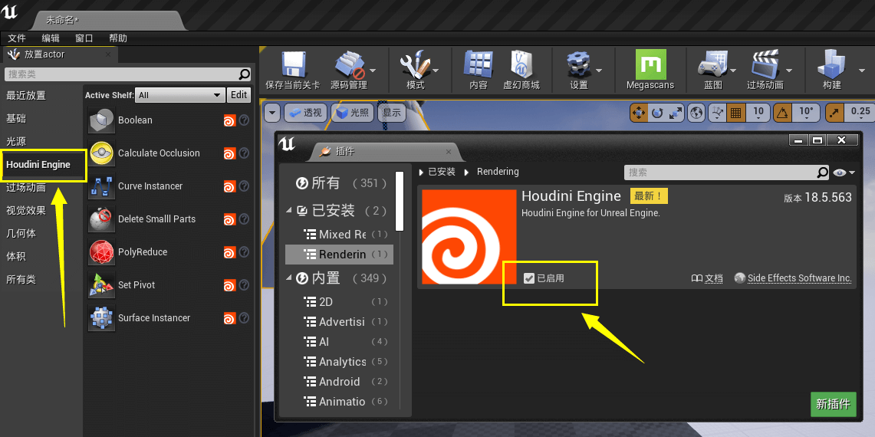Open the scale snap 0.25 dropdown
The width and height of the screenshot is (875, 437).
coord(860,112)
